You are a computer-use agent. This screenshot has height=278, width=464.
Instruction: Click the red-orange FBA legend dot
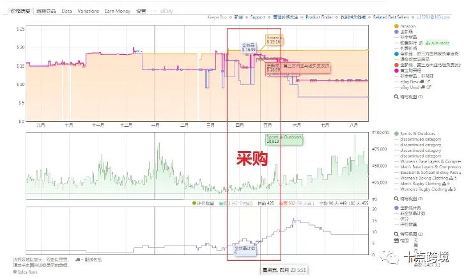(396, 65)
